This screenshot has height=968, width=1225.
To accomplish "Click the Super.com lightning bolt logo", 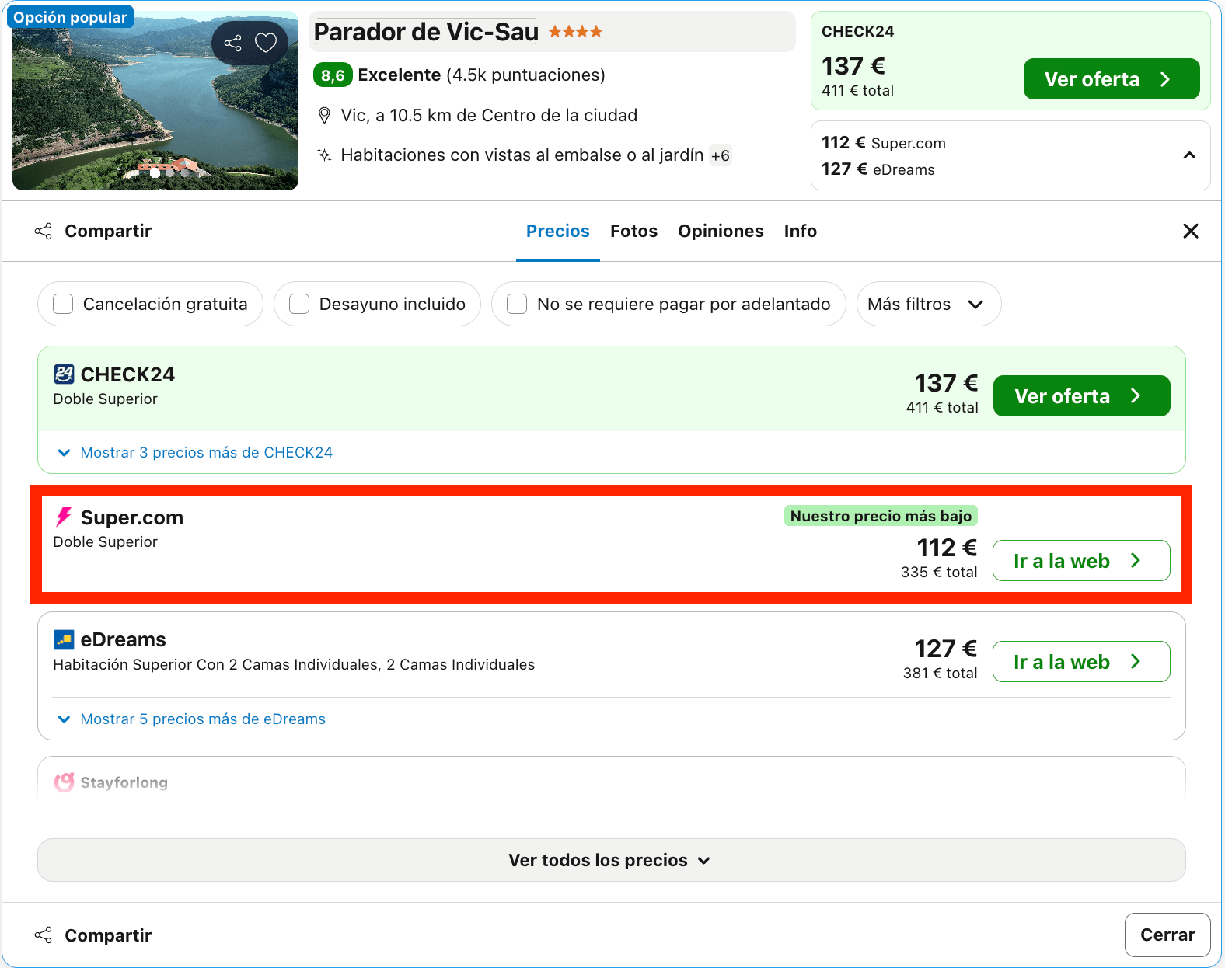I will click(64, 517).
